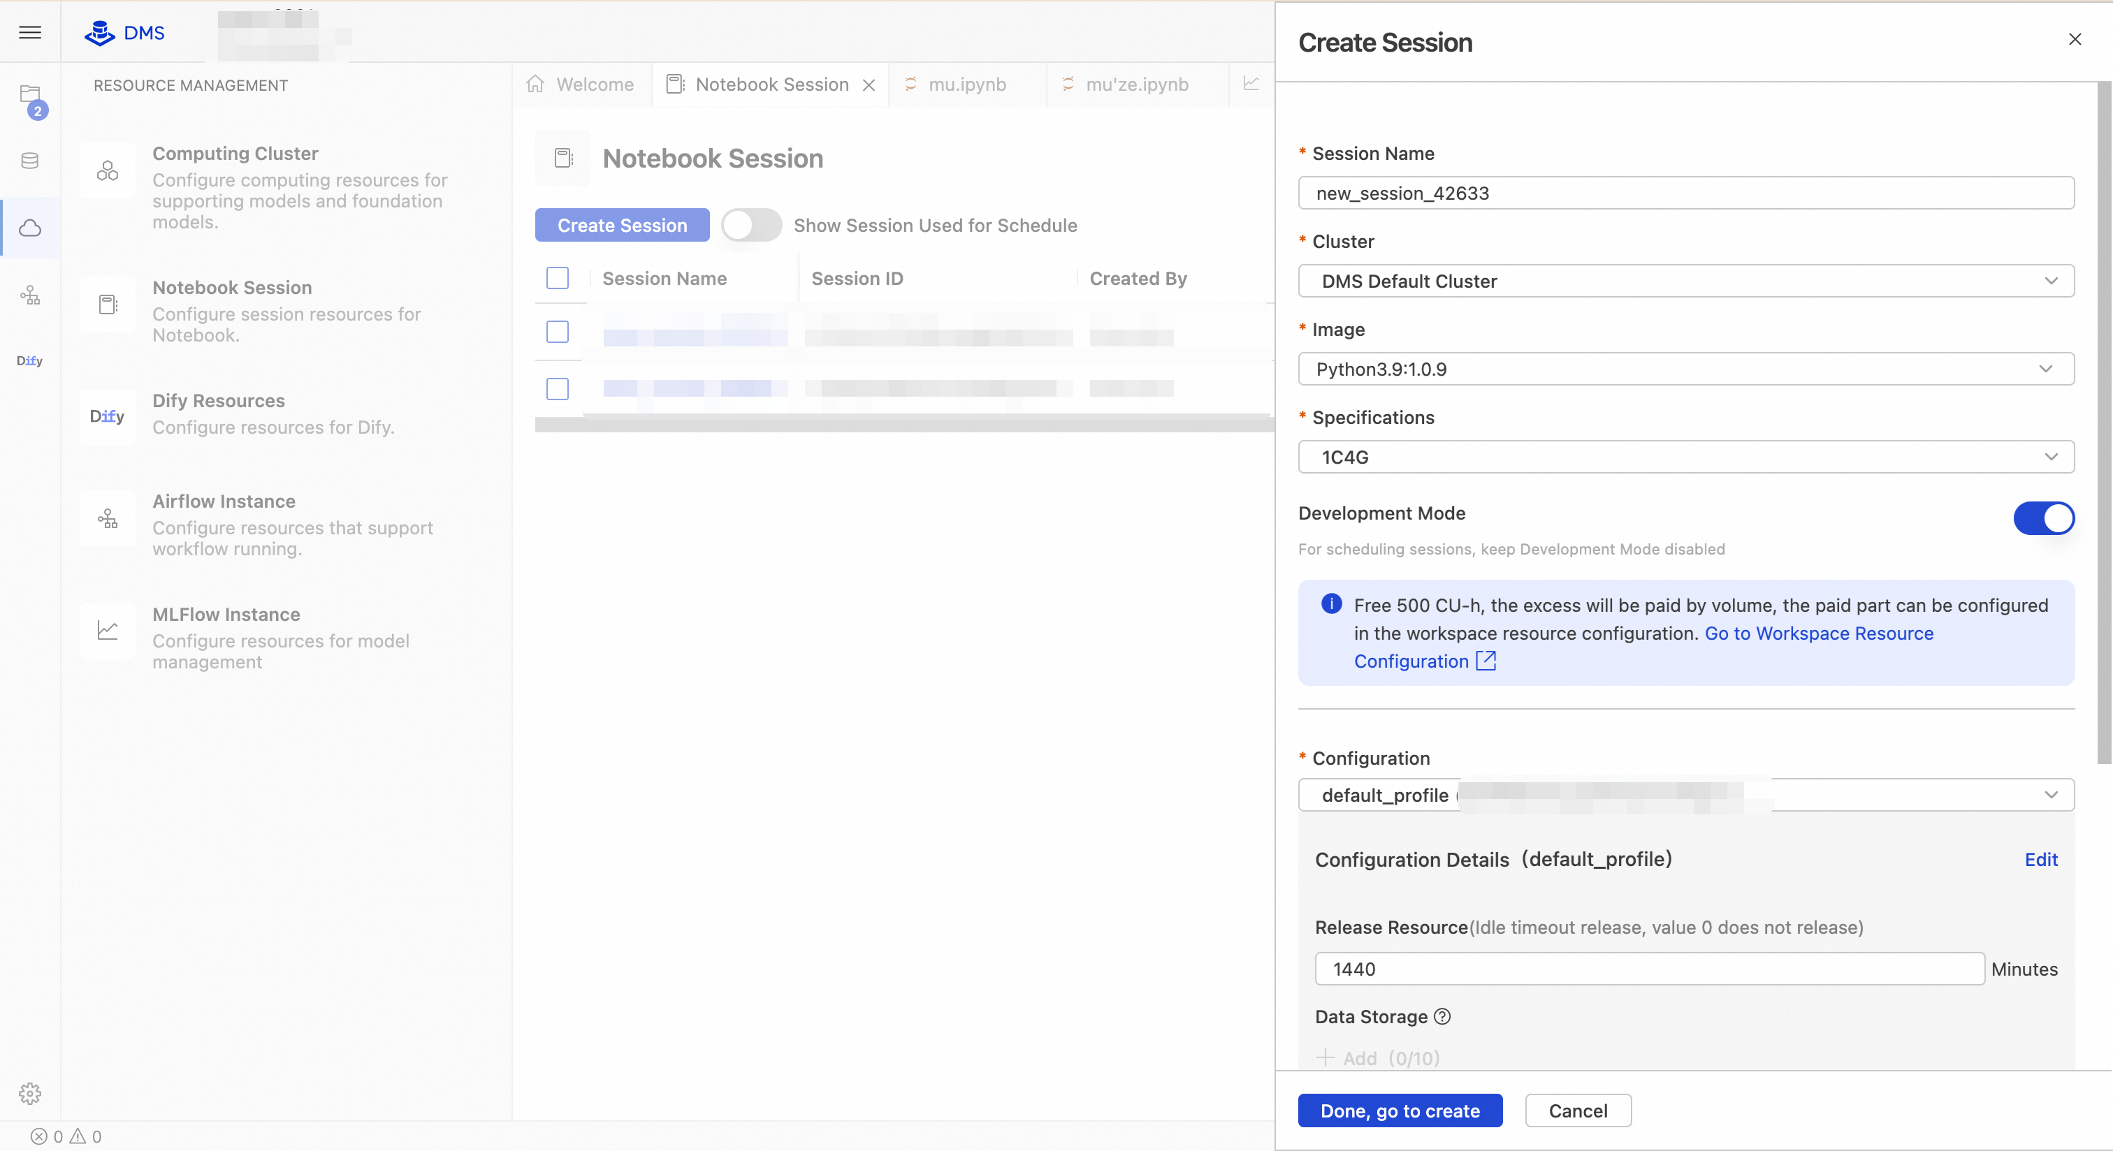Screen dimensions: 2113x1151
Task: Close the Notebook Session tab
Action: (869, 85)
